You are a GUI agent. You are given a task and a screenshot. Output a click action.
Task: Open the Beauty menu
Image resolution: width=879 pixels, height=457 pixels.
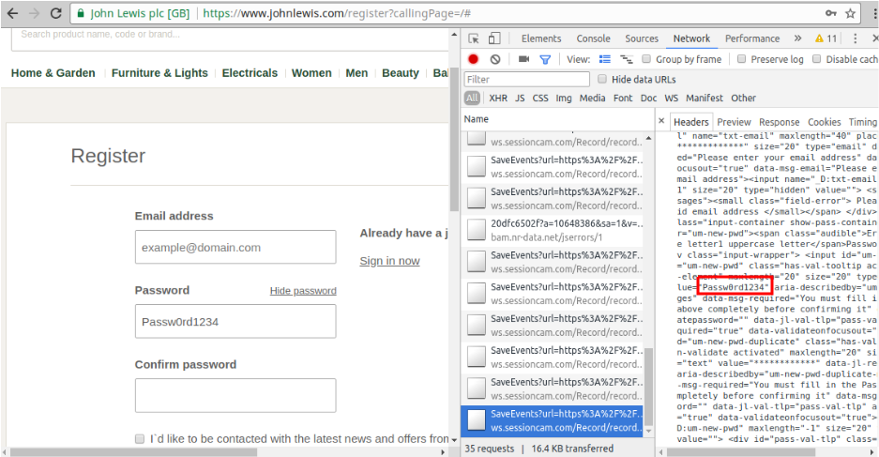click(401, 73)
